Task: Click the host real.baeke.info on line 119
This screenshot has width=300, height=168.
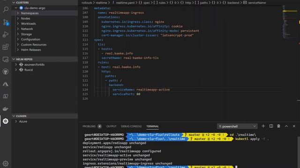Action: (x=126, y=67)
